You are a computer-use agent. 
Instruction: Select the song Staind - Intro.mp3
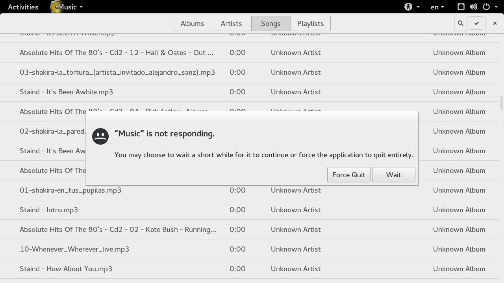pos(49,209)
